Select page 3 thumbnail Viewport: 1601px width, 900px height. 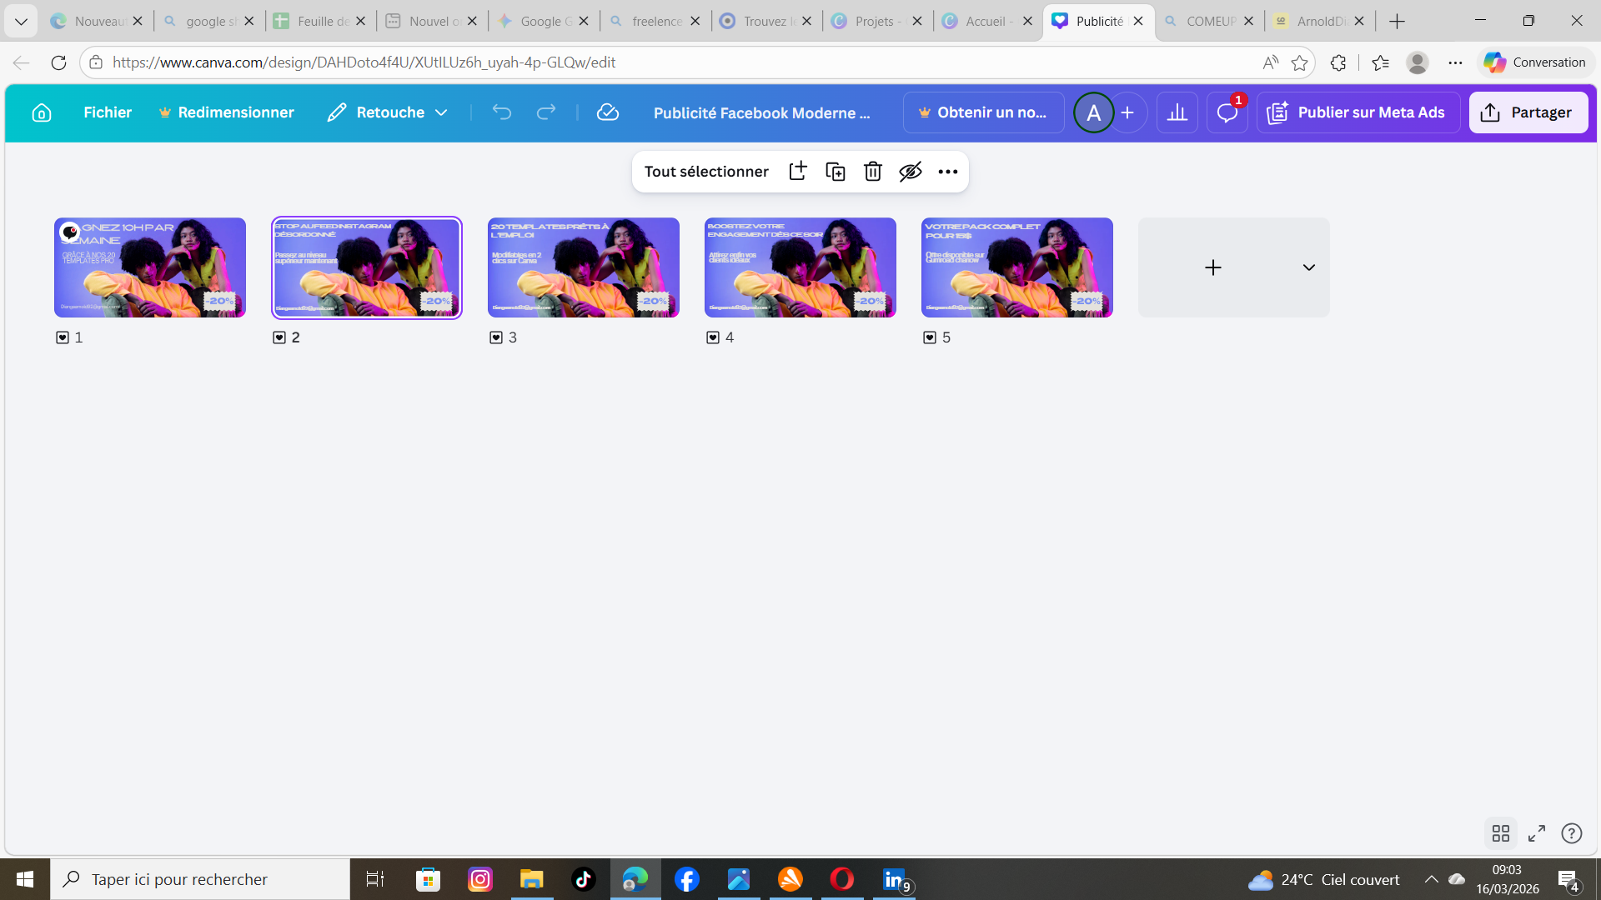(x=583, y=267)
